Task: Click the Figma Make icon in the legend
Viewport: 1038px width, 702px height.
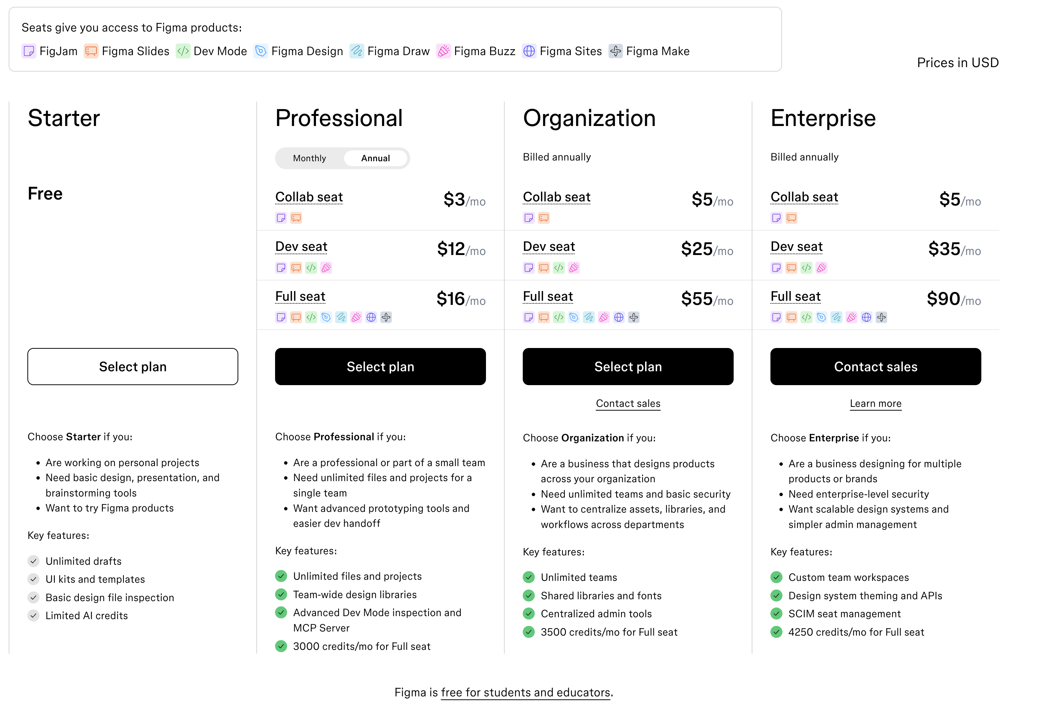Action: pyautogui.click(x=615, y=51)
